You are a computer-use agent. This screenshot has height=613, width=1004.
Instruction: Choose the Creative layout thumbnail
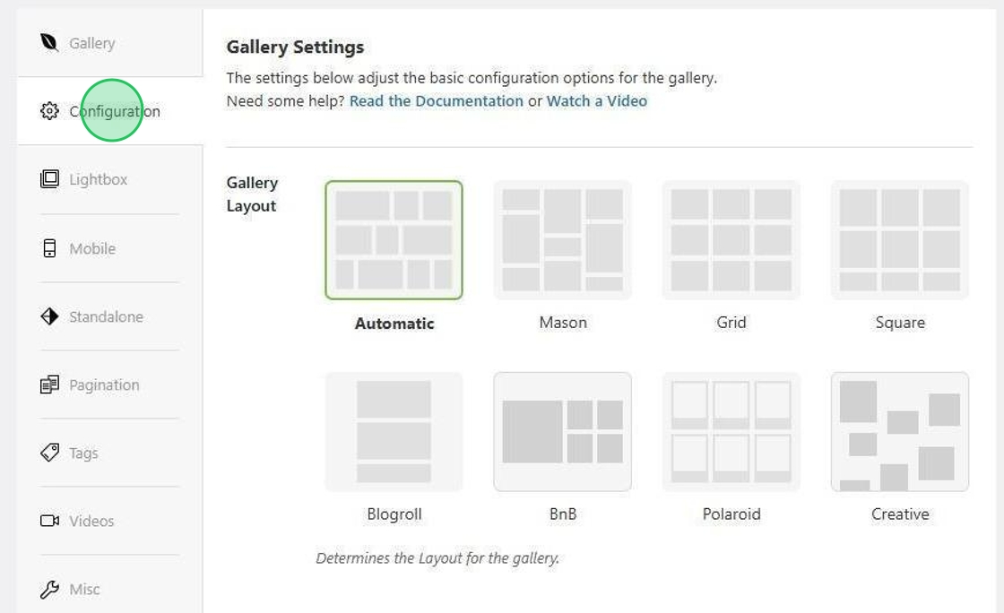coord(900,430)
